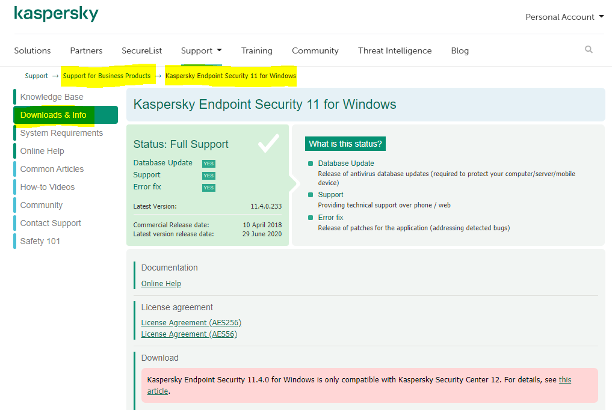This screenshot has height=410, width=612.
Task: Open the Support menu dropdown
Action: 201,50
